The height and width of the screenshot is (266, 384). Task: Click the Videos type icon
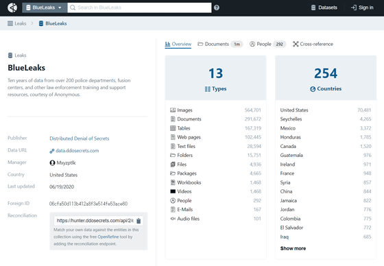click(173, 191)
